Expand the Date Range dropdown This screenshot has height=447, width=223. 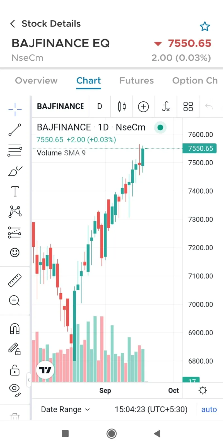(66, 409)
